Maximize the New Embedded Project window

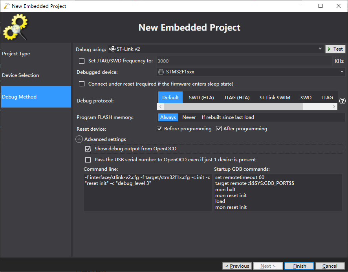(x=321, y=6)
